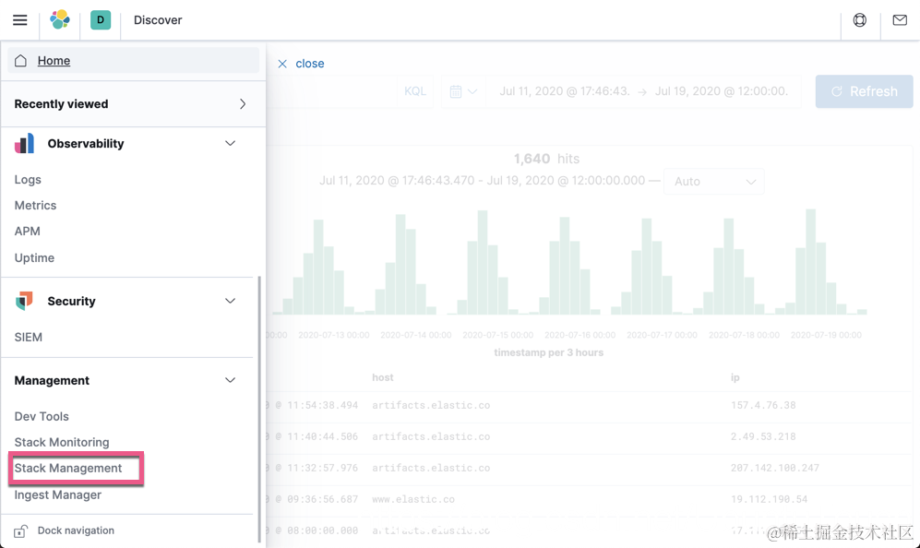The image size is (920, 548).
Task: Open SIEM under Security
Action: pyautogui.click(x=29, y=338)
